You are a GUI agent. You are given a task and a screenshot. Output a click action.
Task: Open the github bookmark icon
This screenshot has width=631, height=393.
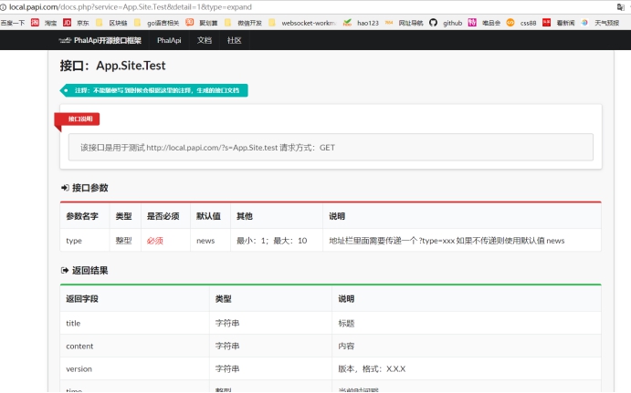pyautogui.click(x=433, y=23)
